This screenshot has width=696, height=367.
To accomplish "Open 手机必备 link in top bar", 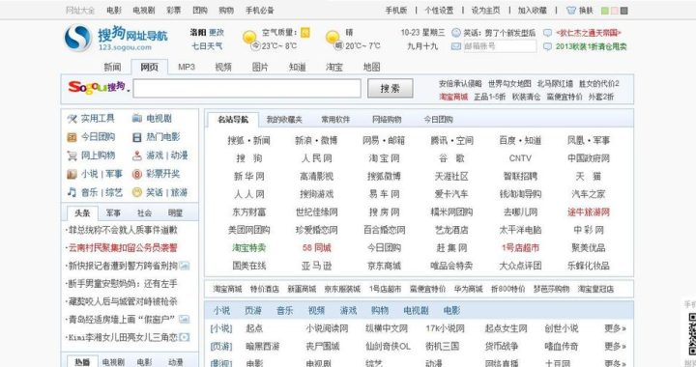I will [x=260, y=11].
